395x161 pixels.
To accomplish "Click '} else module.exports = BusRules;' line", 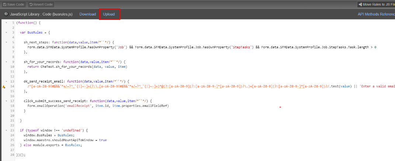I will 51,145.
